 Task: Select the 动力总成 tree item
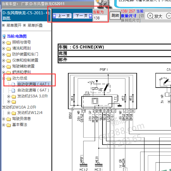(20, 78)
